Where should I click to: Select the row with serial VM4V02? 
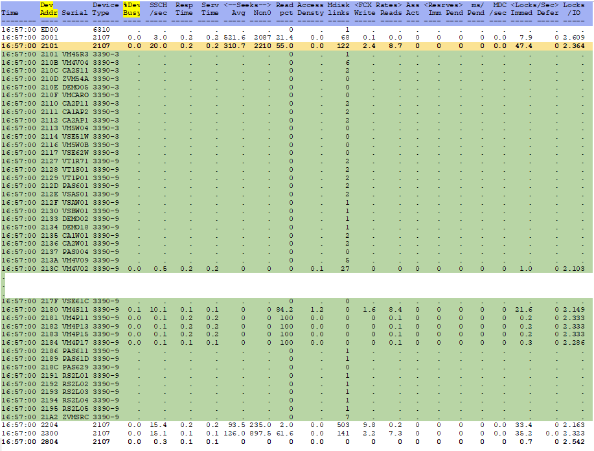[x=297, y=269]
